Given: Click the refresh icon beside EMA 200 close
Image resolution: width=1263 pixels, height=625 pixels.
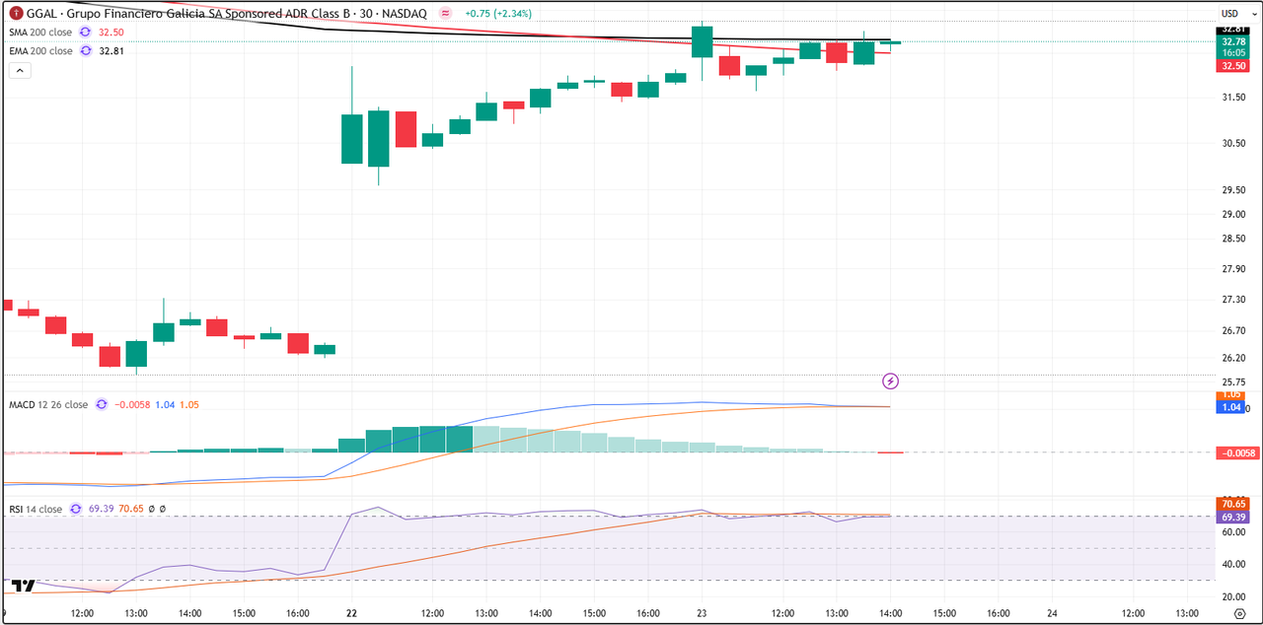Looking at the screenshot, I should tap(85, 50).
